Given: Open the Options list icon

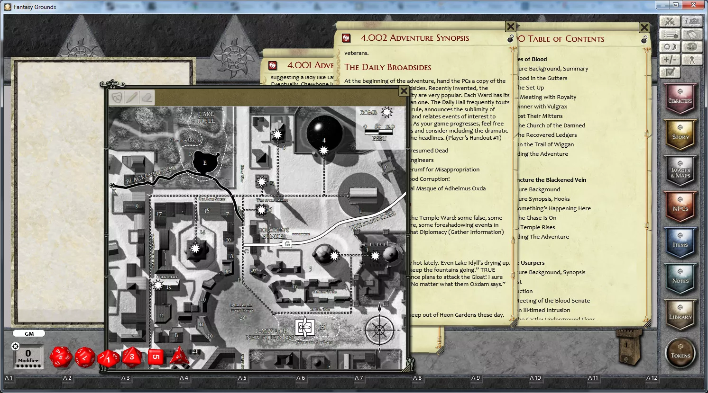Looking at the screenshot, I should click(670, 35).
